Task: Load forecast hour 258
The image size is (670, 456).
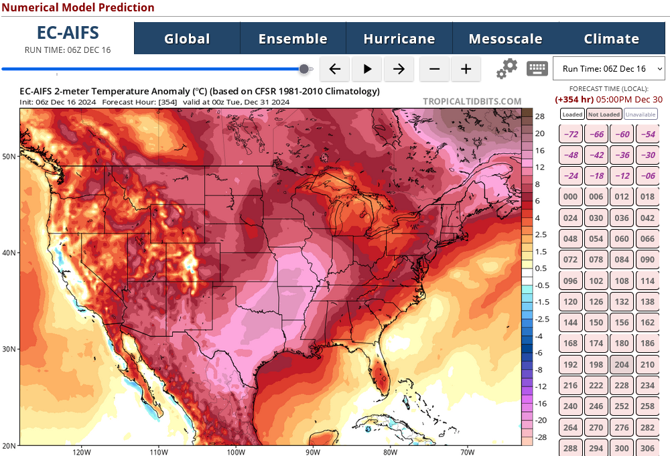Action: point(647,406)
